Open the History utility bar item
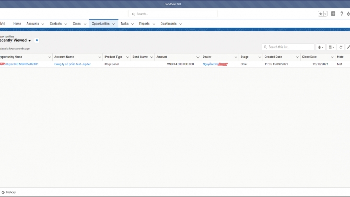Viewport: 350px width, 197px height. (x=8, y=192)
